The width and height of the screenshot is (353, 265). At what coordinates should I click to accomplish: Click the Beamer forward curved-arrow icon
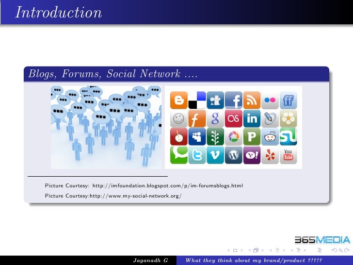[x=347, y=250]
